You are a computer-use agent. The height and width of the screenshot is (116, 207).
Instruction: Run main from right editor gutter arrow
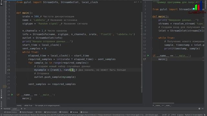pos(148,56)
